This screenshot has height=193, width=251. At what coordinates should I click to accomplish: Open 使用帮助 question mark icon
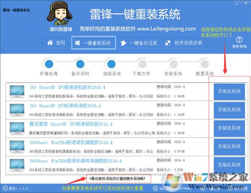coord(239,40)
